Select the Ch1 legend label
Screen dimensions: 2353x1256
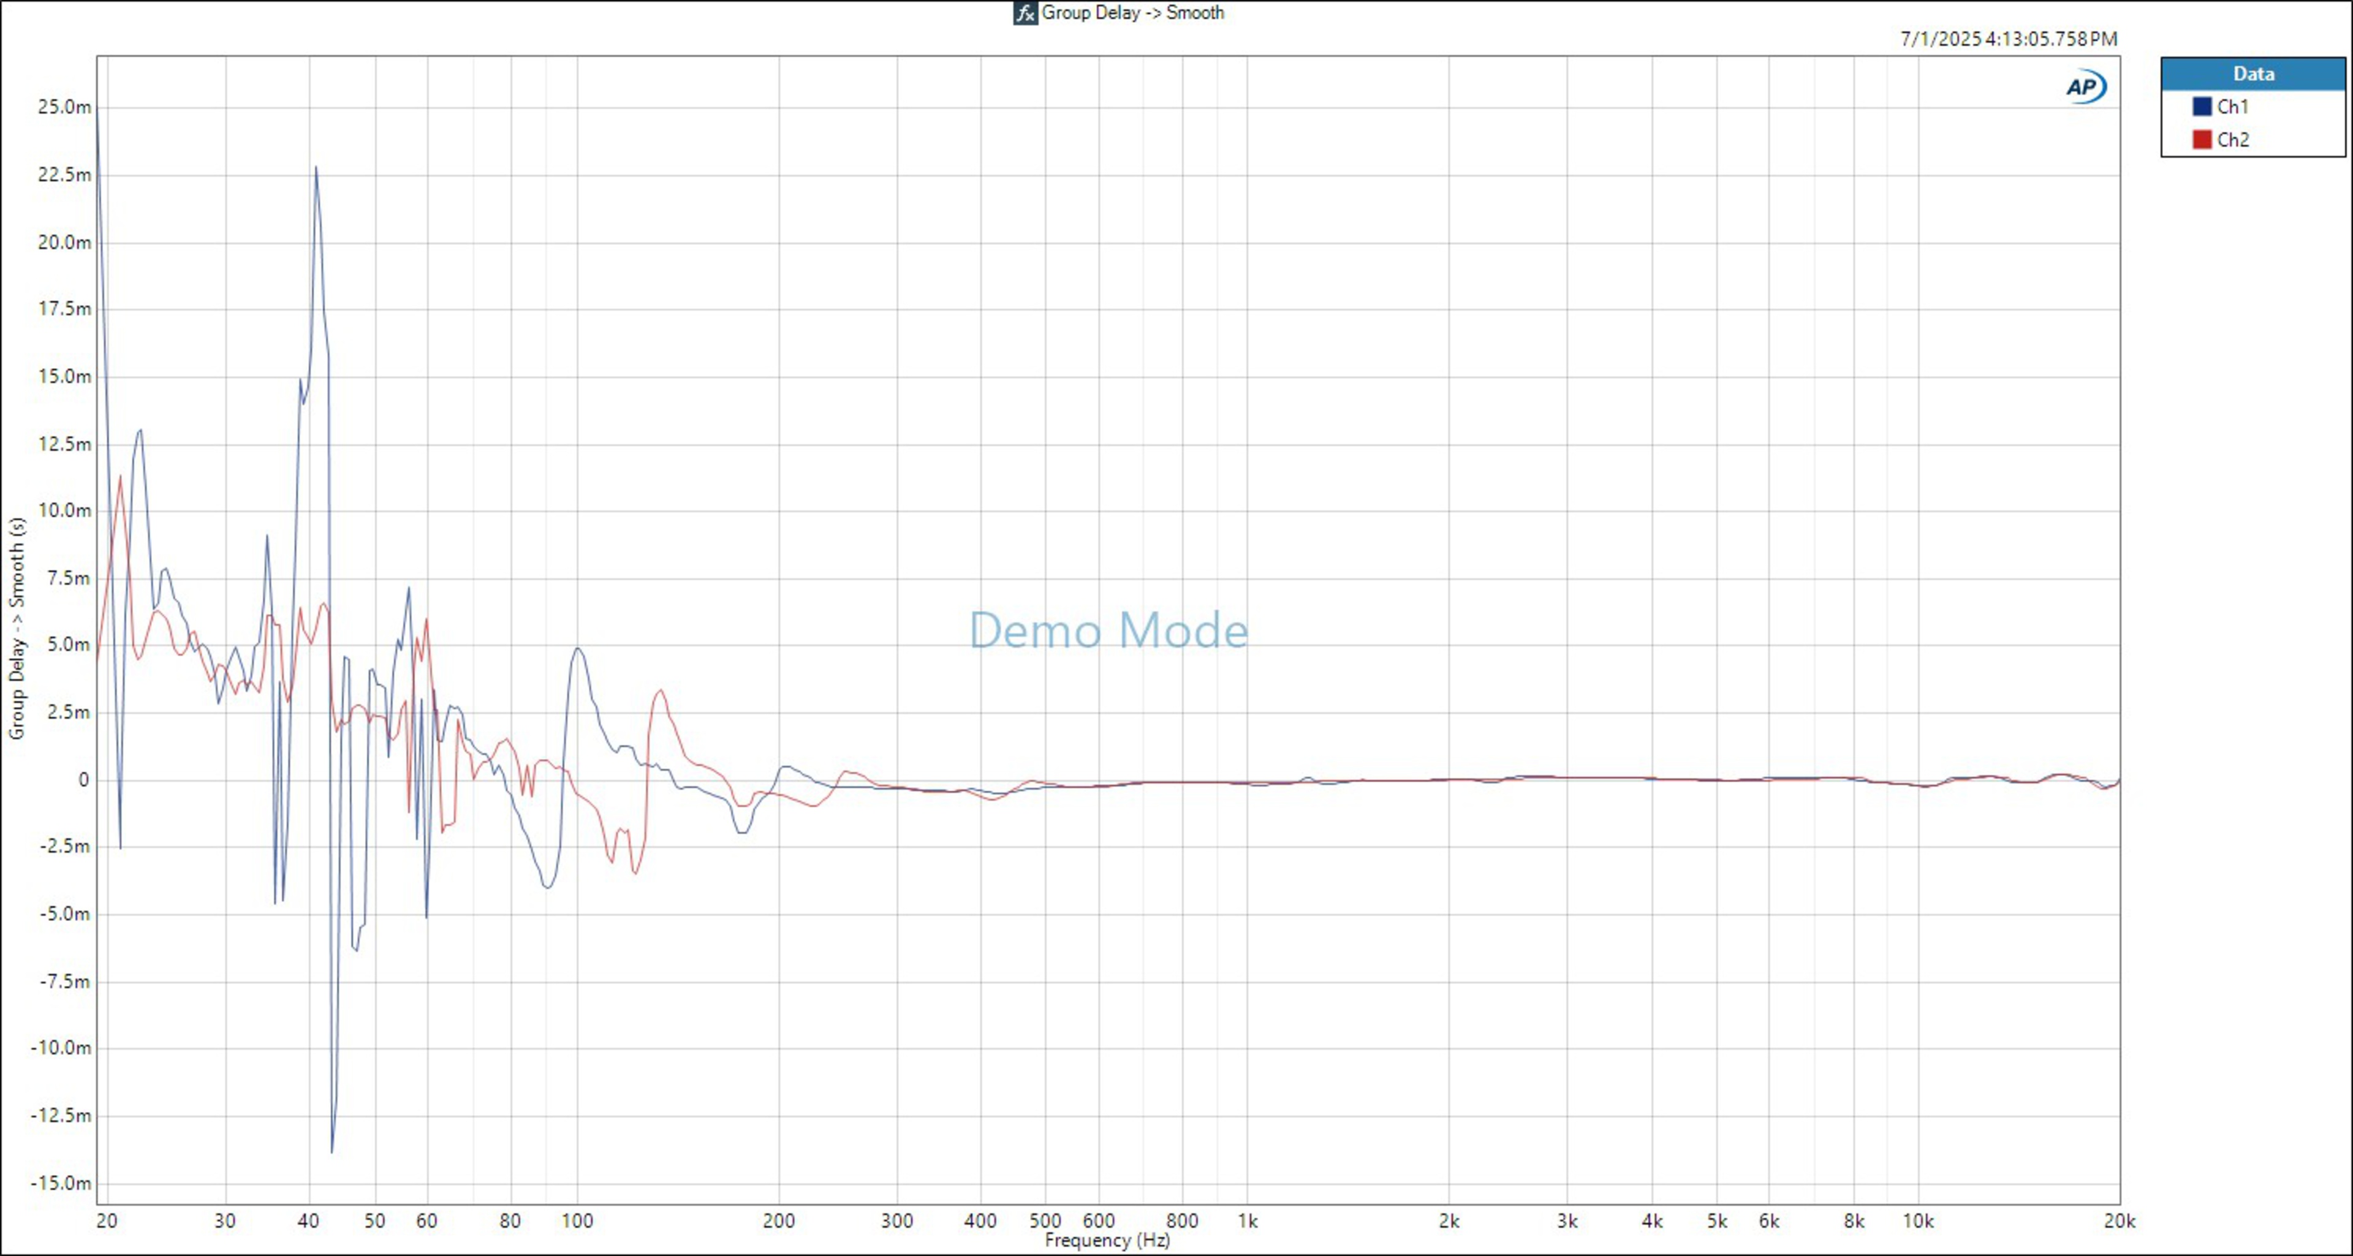[x=2232, y=107]
